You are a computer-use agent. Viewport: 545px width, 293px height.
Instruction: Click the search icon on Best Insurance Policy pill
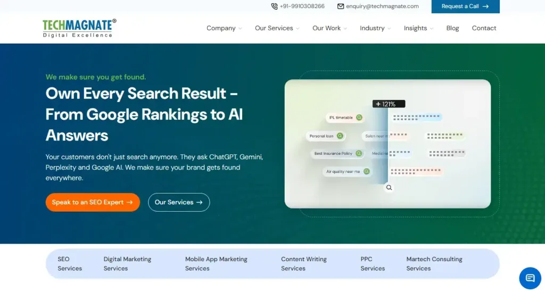[x=359, y=153]
